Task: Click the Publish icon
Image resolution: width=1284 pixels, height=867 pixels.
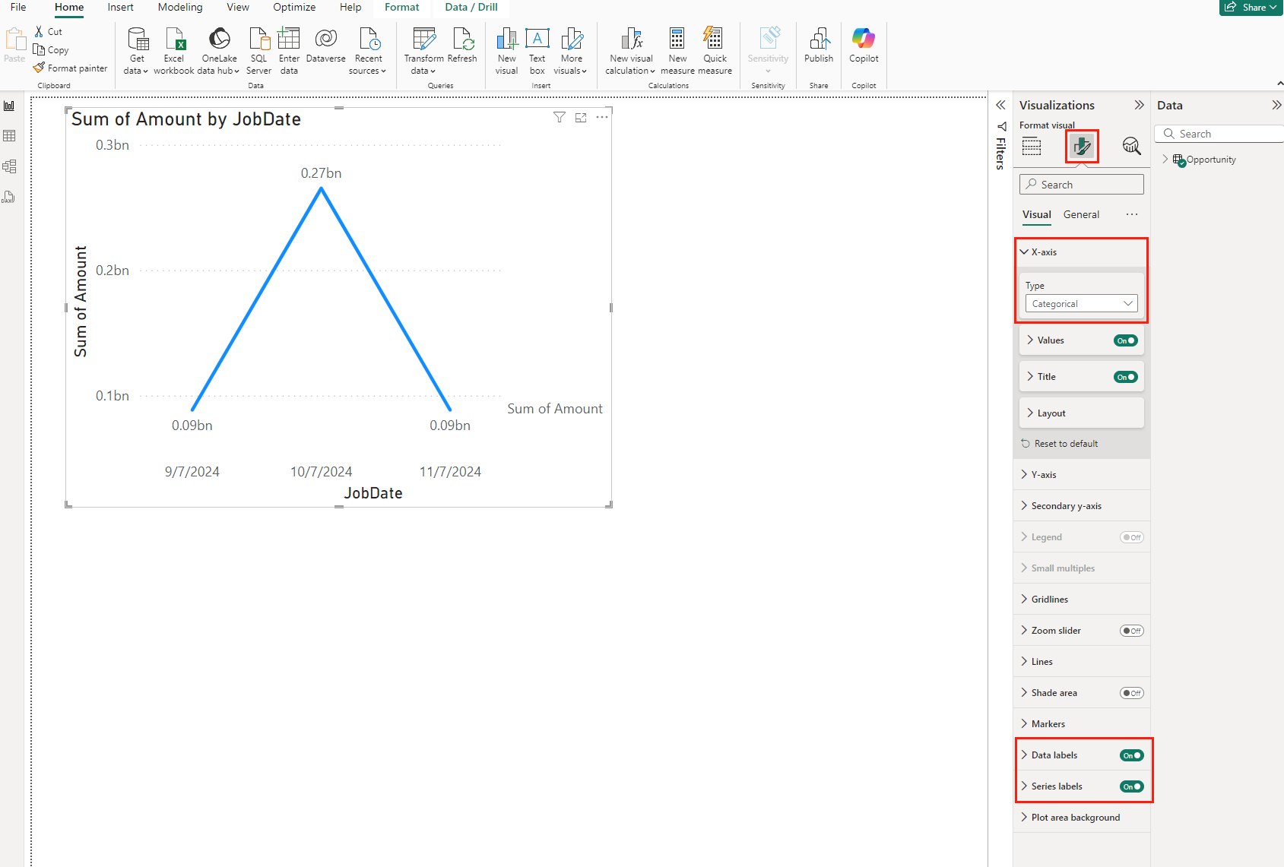Action: [x=819, y=42]
